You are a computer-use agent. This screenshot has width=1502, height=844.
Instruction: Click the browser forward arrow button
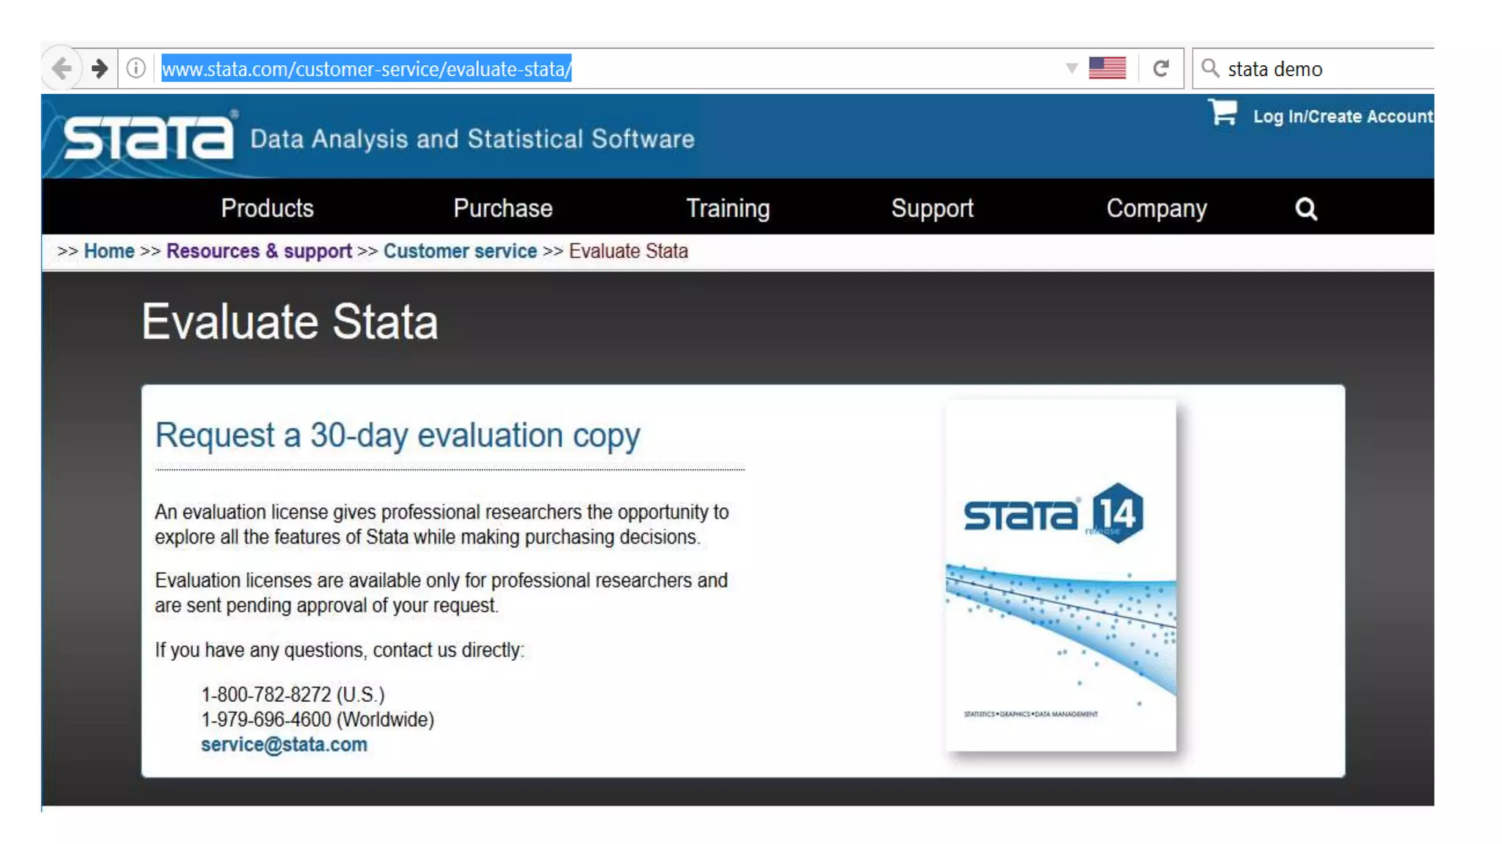[x=100, y=69]
